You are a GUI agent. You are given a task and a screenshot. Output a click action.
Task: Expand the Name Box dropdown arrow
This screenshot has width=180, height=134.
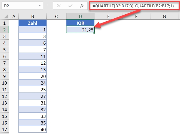pos(40,5)
